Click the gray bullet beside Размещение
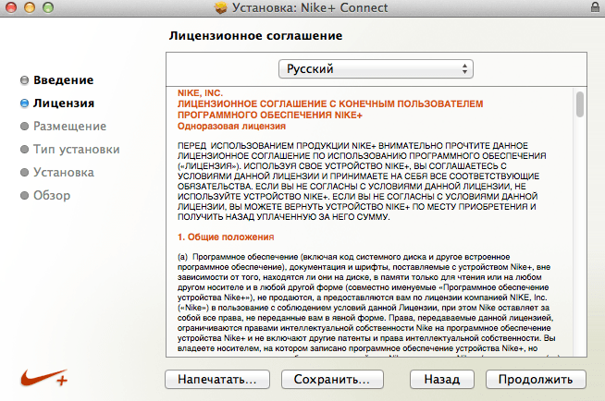The image size is (605, 401). (x=24, y=127)
